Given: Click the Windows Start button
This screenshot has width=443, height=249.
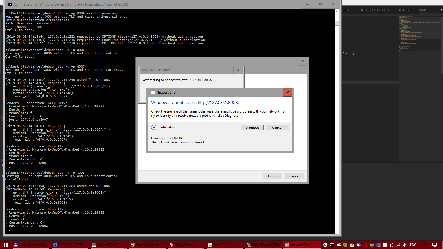Looking at the screenshot, I should 6,245.
